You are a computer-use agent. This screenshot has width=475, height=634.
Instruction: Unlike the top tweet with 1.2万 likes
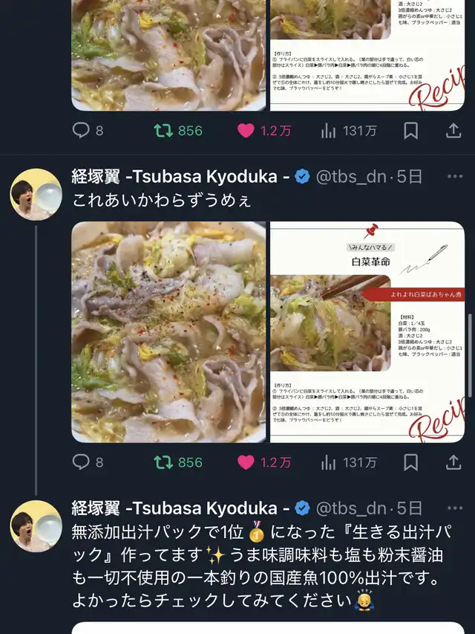click(x=264, y=131)
